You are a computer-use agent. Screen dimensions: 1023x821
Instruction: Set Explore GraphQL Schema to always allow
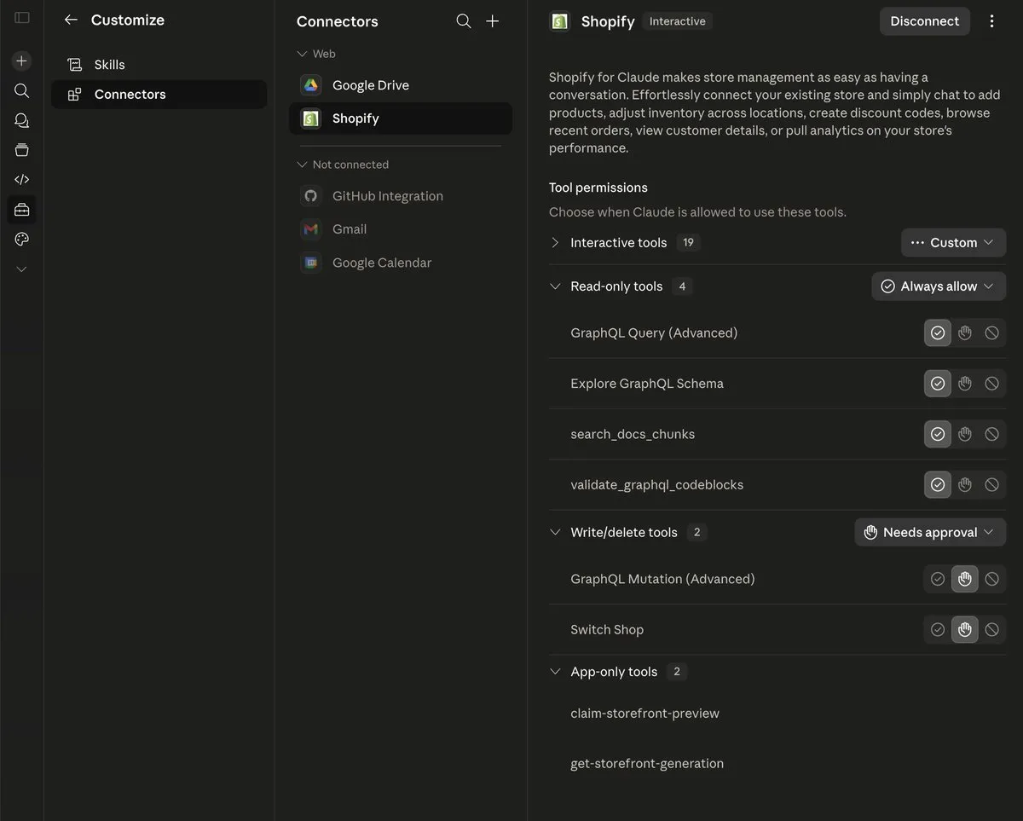(x=938, y=384)
